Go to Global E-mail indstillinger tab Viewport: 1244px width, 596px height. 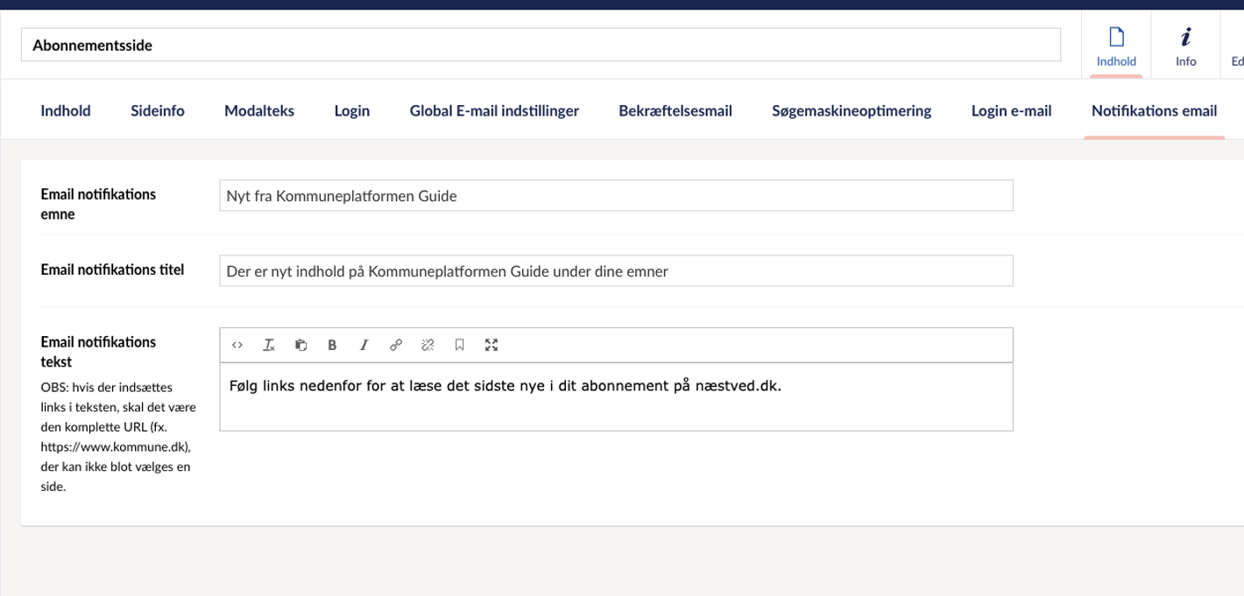point(494,110)
